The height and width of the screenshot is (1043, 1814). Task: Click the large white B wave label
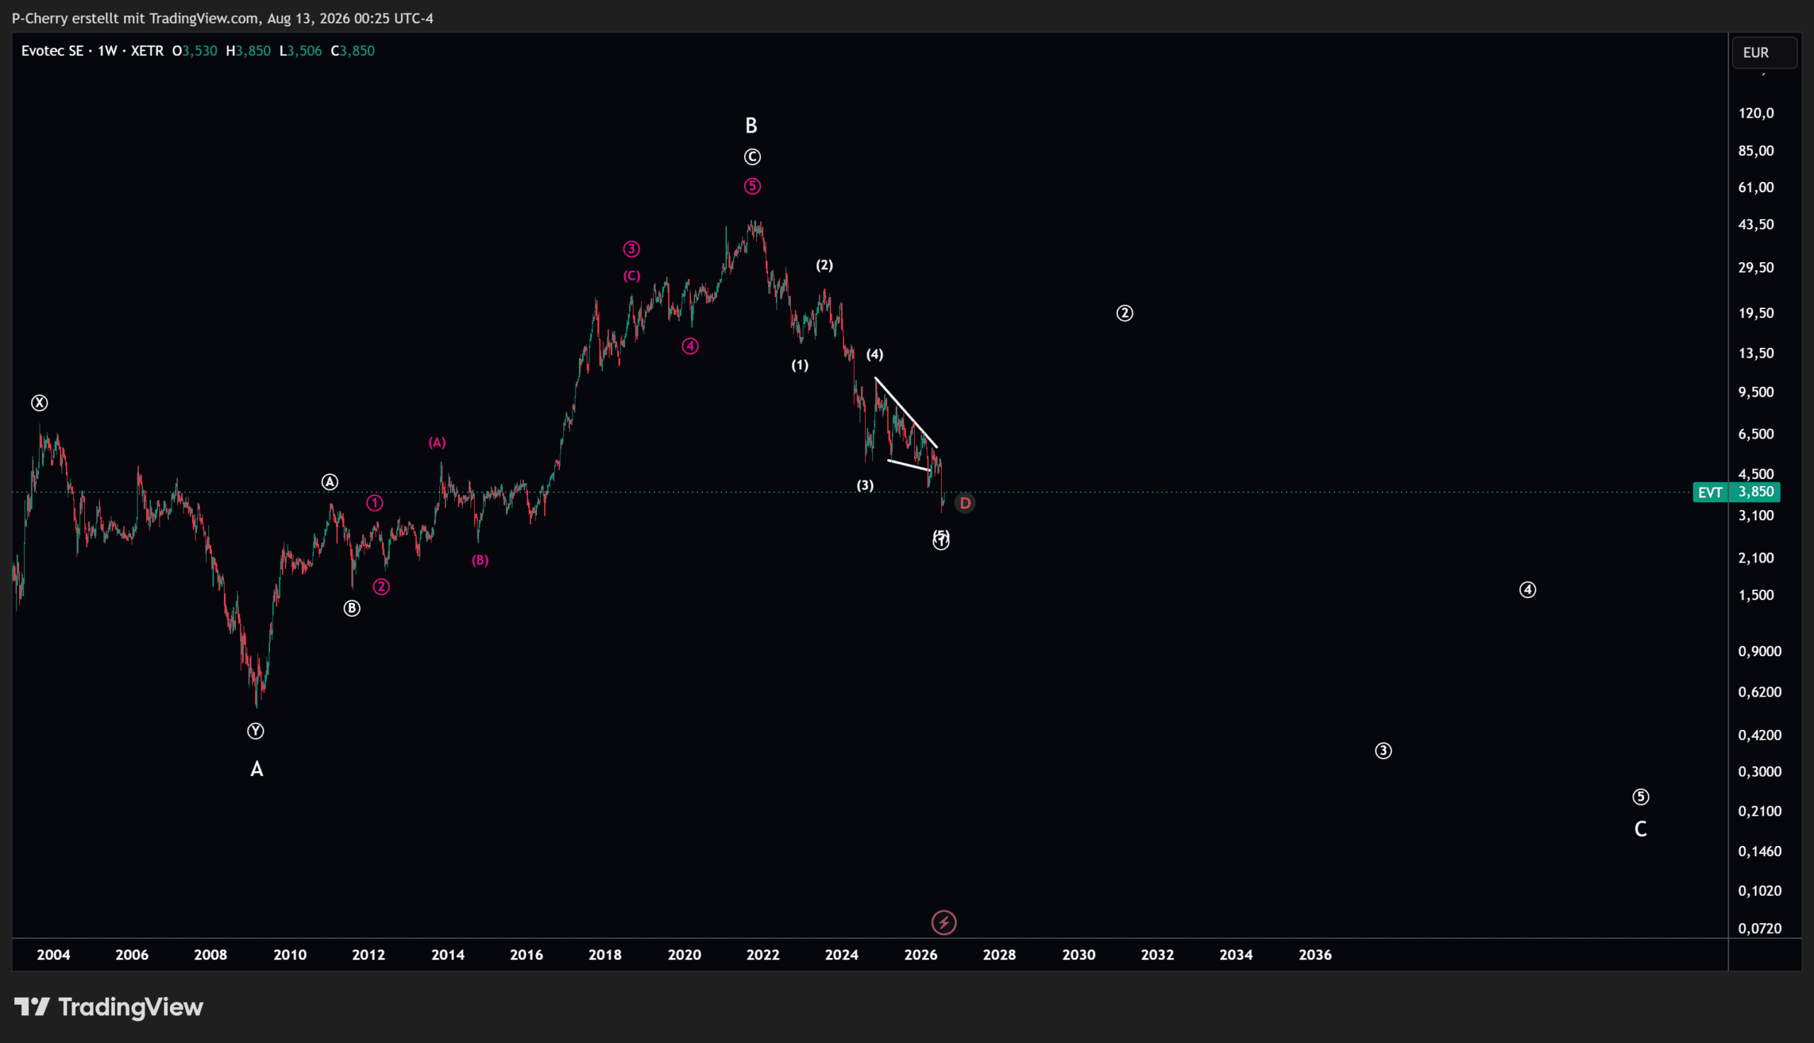point(751,126)
